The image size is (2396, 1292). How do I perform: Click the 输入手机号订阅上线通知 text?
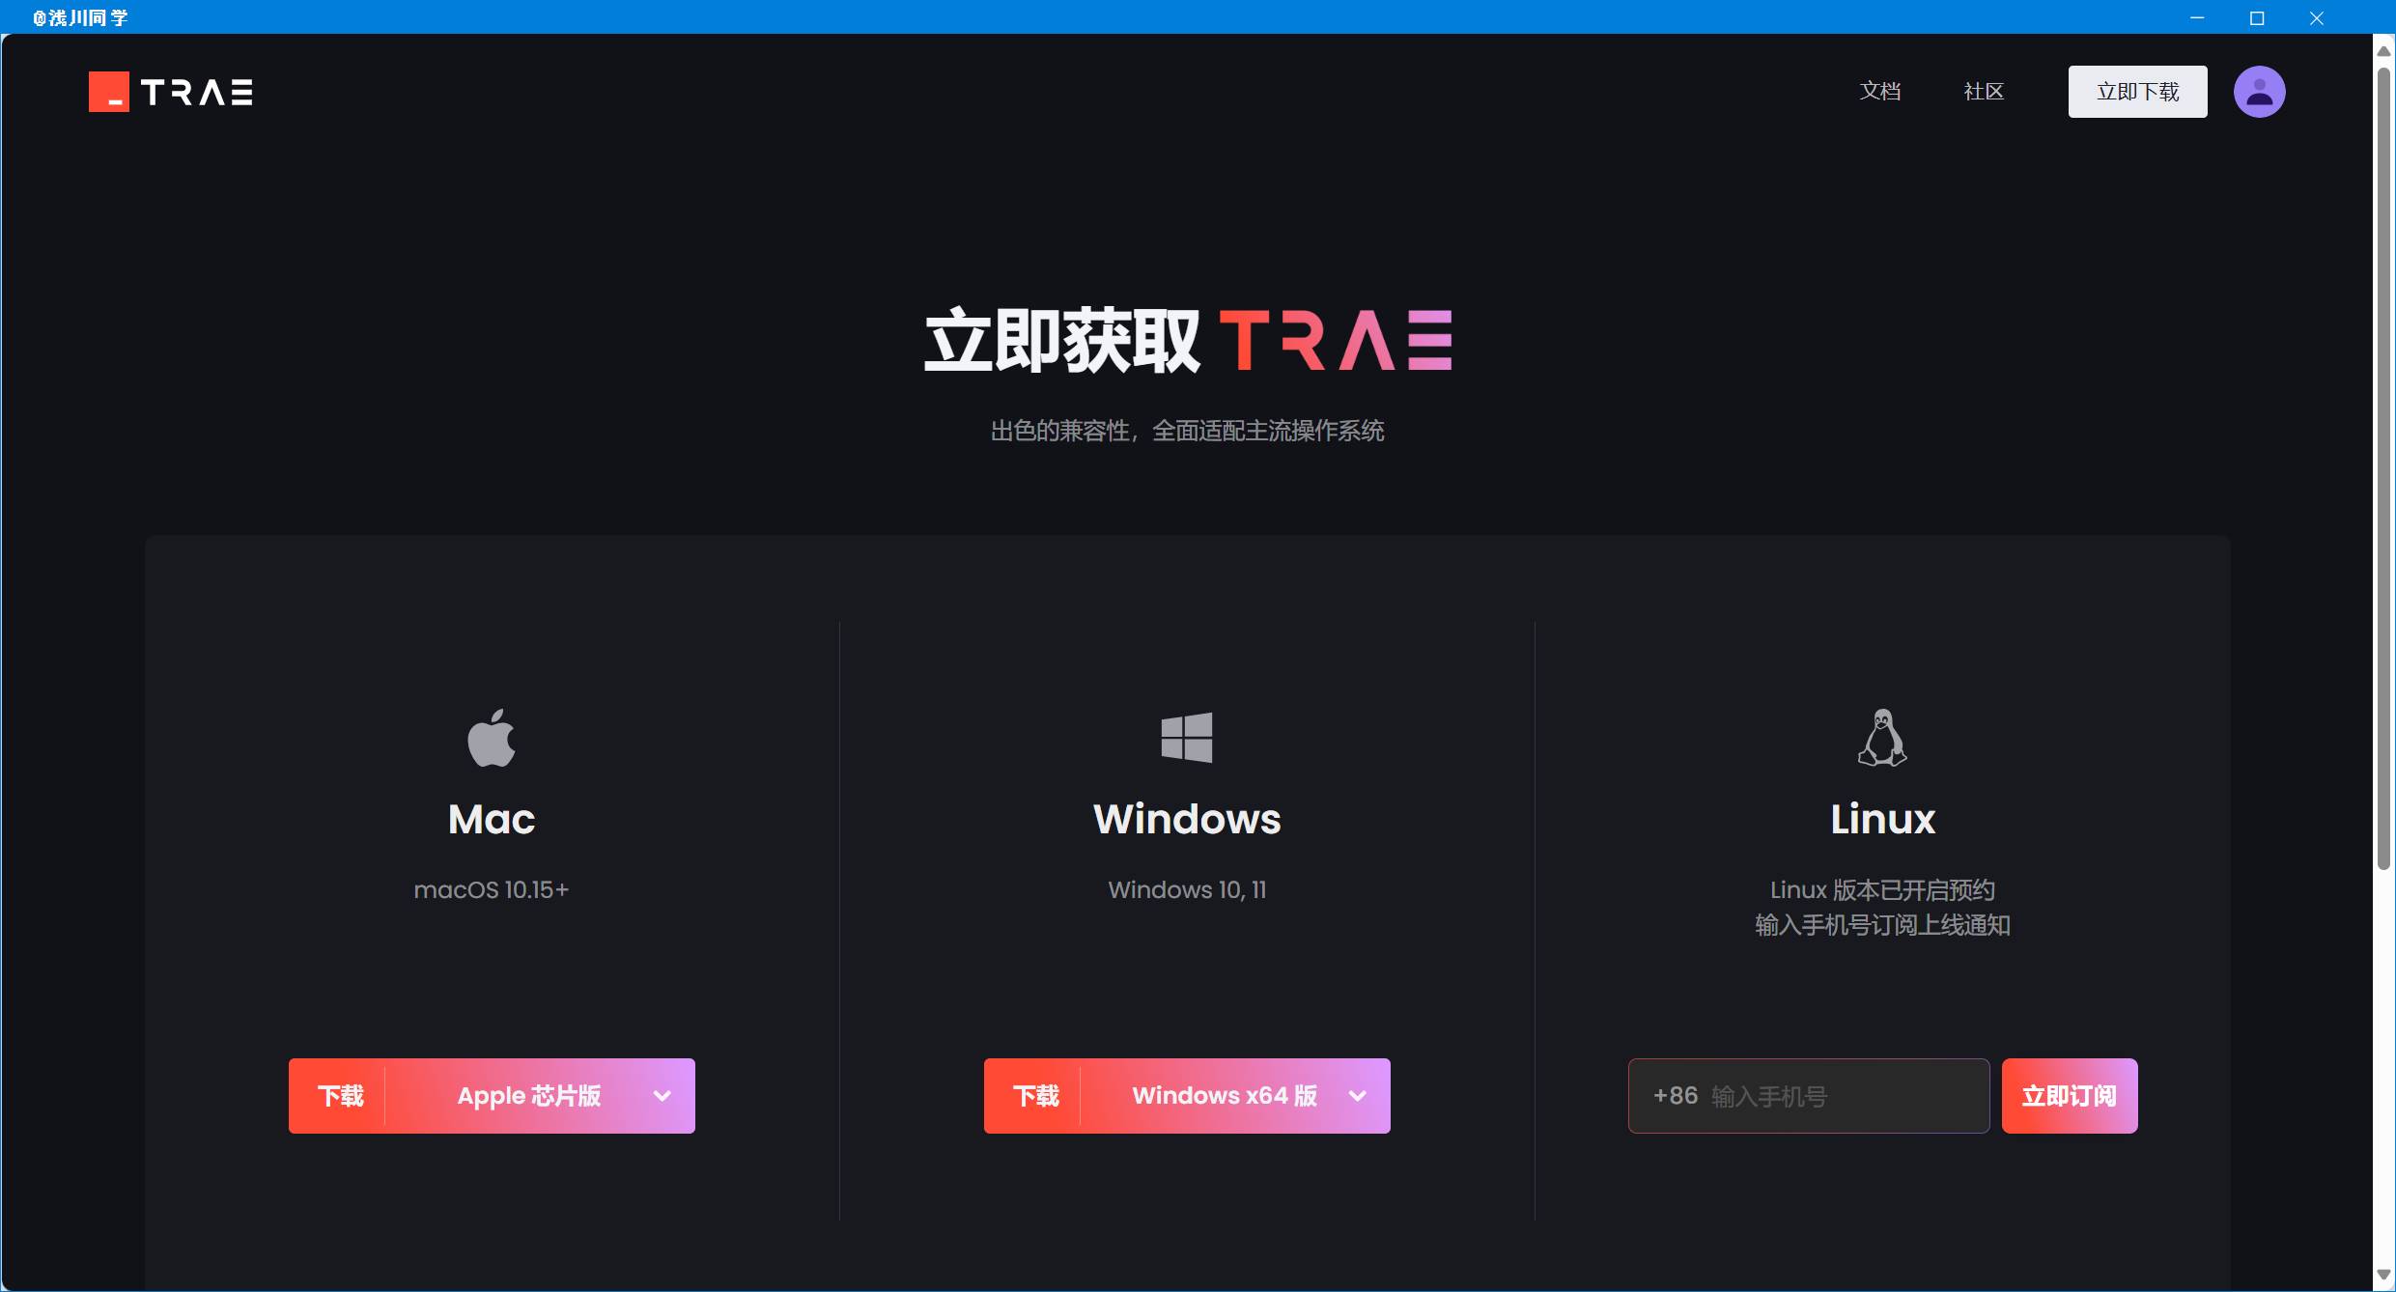(x=1882, y=925)
